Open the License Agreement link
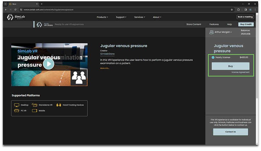The width and height of the screenshot is (261, 151). 240,72
